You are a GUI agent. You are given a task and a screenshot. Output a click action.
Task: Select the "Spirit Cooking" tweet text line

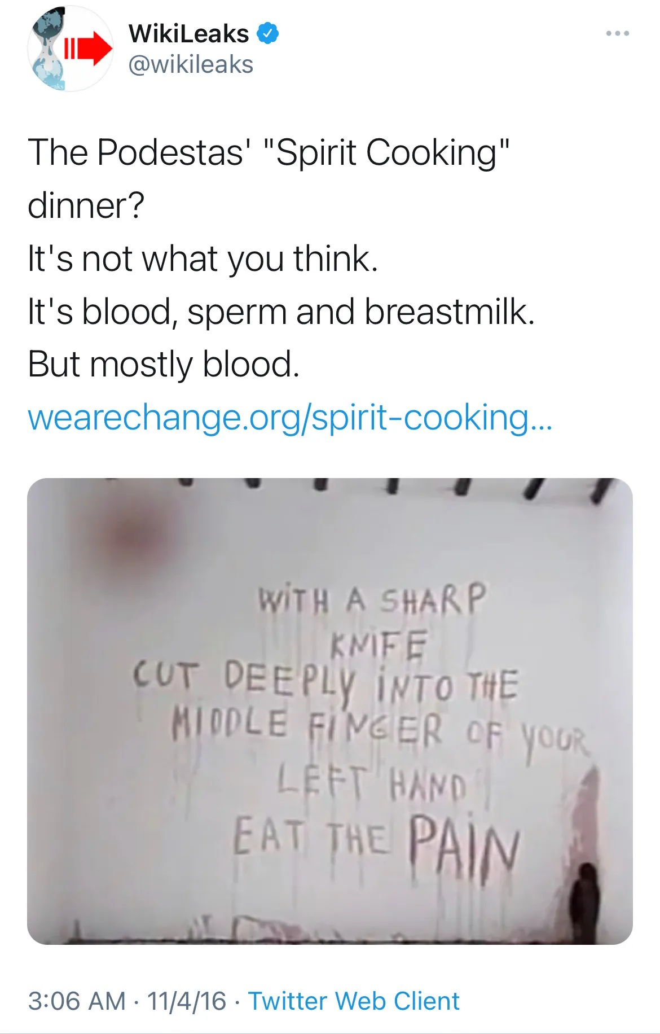point(269,152)
